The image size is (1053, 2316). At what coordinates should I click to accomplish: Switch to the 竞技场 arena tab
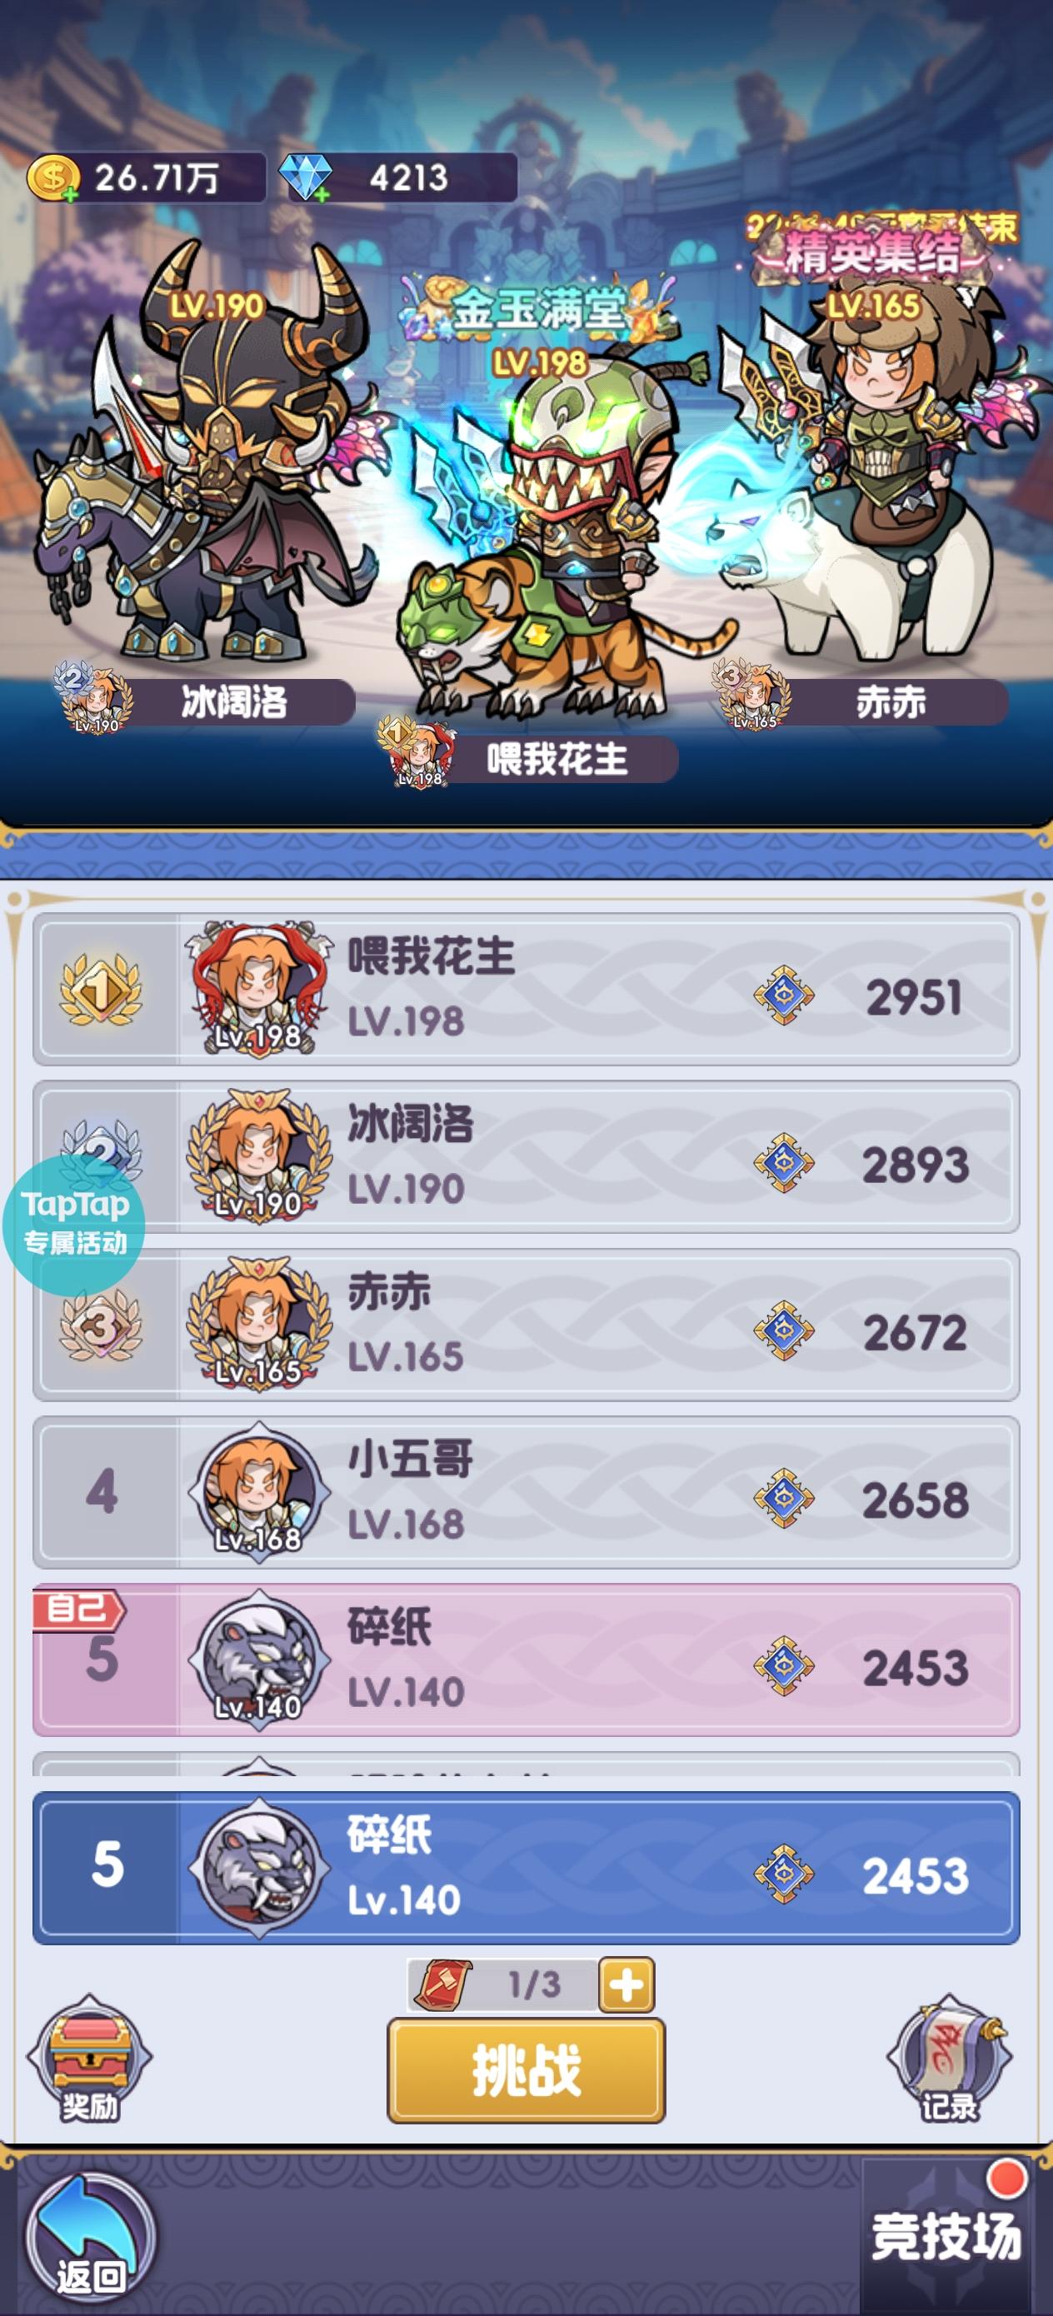[x=946, y=2236]
